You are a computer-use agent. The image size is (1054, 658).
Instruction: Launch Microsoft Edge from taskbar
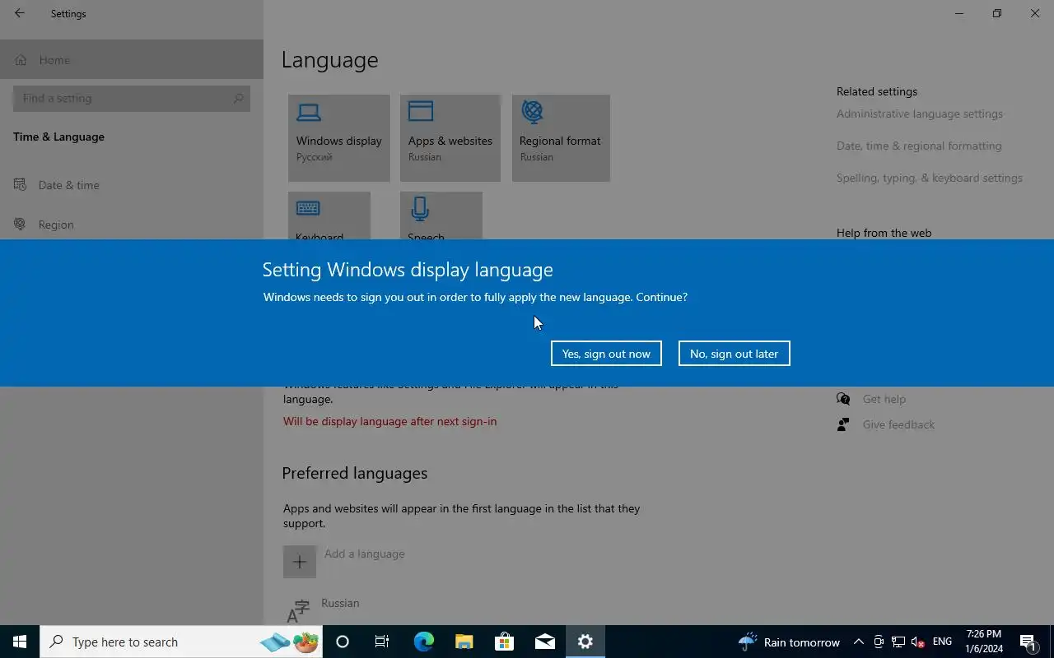pyautogui.click(x=423, y=642)
